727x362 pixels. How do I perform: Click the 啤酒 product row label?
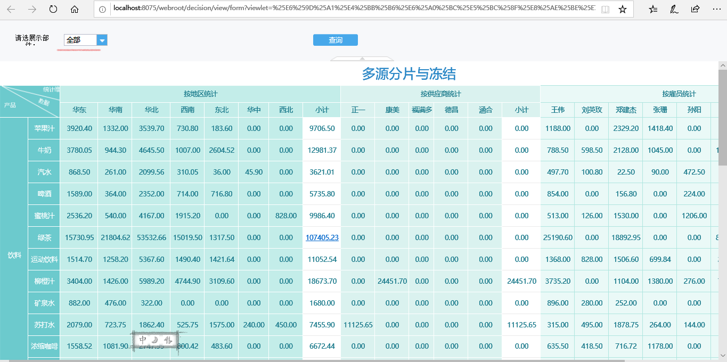(44, 194)
